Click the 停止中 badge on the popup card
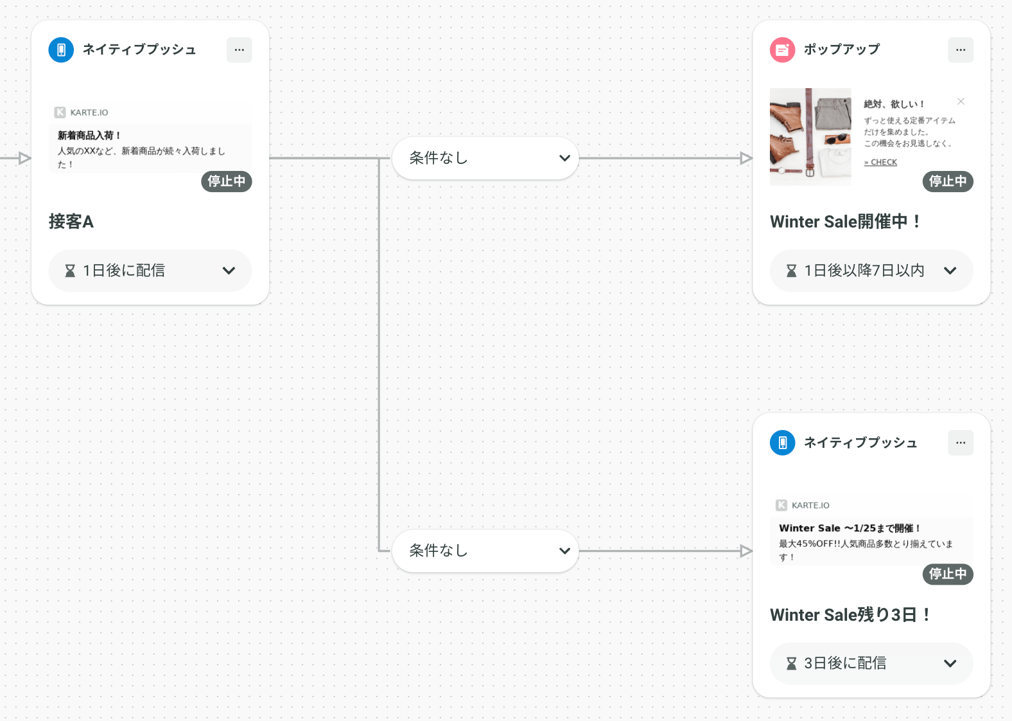 (948, 181)
